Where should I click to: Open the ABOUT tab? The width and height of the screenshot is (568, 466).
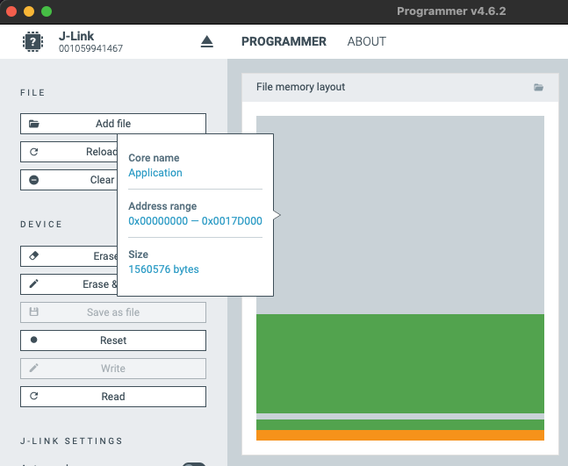pos(366,41)
